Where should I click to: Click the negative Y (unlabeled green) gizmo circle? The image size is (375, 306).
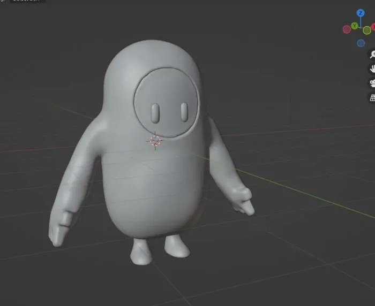pos(366,30)
